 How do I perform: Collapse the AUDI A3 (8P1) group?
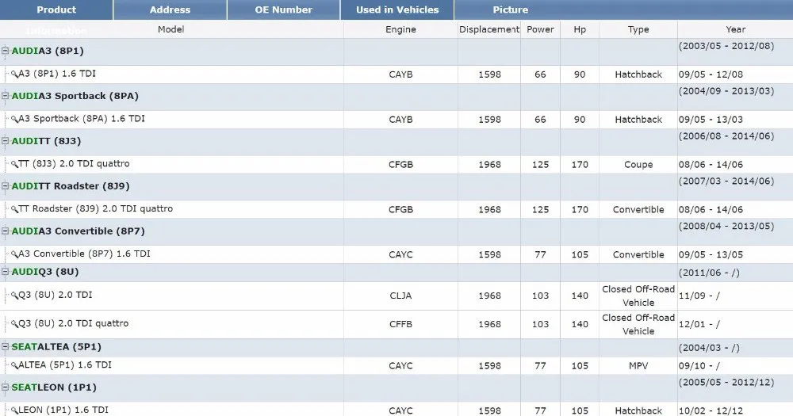pyautogui.click(x=5, y=51)
